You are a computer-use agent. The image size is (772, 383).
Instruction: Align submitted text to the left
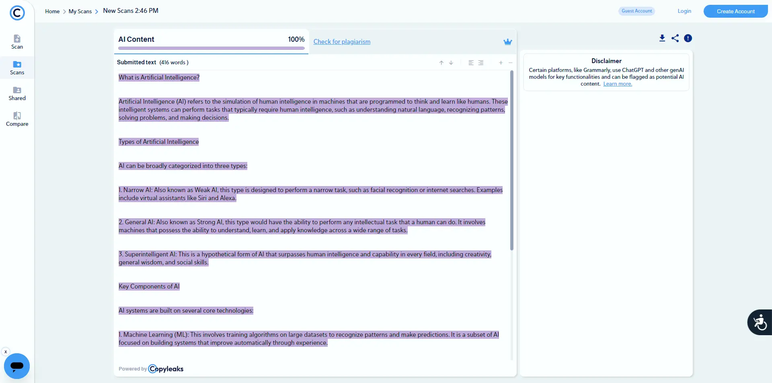(x=471, y=63)
